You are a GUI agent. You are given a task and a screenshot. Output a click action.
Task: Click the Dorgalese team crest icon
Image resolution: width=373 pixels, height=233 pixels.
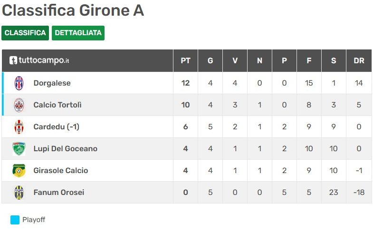click(19, 83)
